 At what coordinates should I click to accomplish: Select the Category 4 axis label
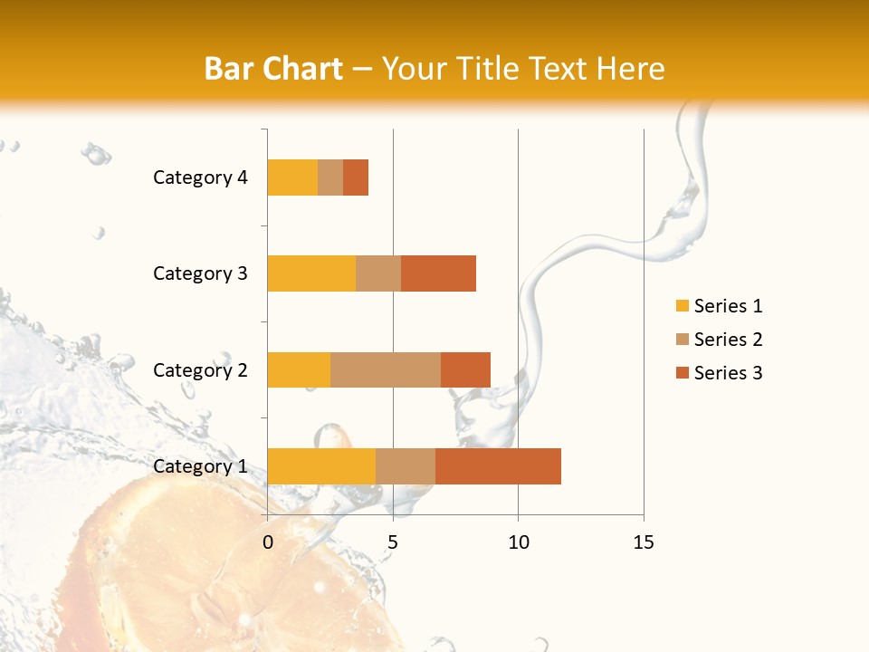pos(200,177)
